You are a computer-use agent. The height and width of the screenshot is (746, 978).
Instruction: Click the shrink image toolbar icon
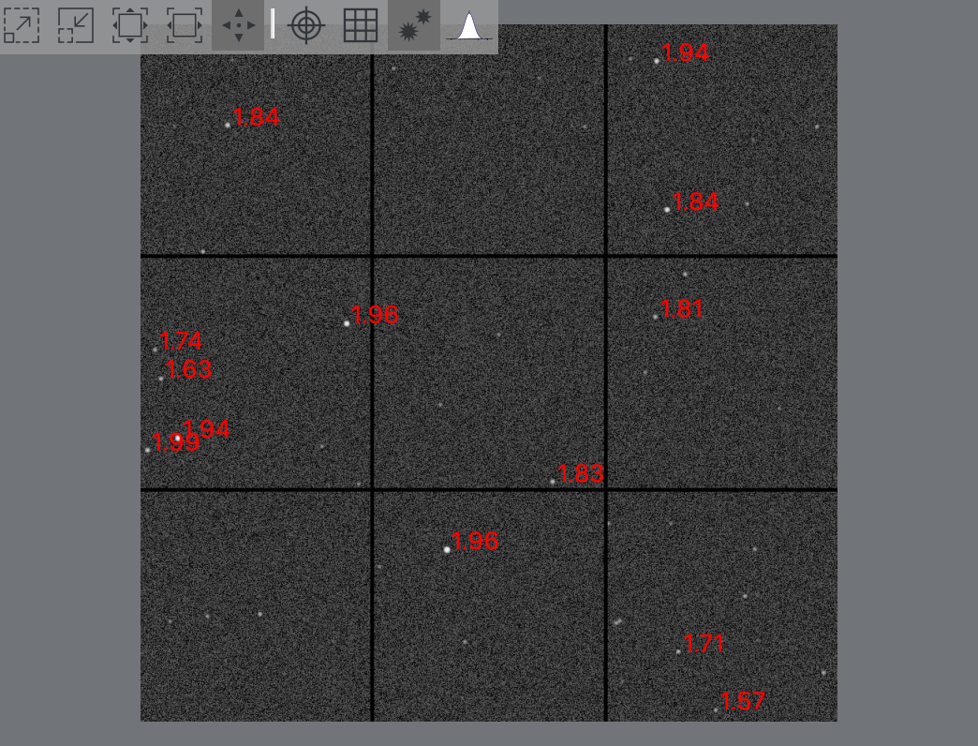[x=77, y=26]
